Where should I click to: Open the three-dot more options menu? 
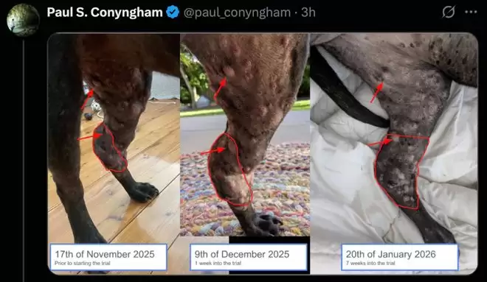point(471,12)
